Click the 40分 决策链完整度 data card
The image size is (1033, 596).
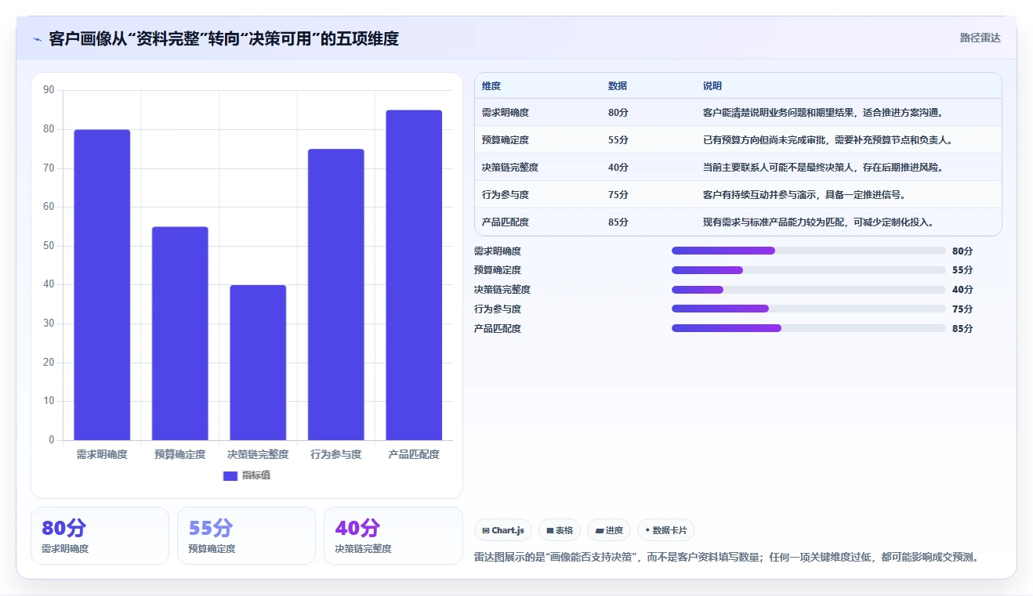(393, 536)
